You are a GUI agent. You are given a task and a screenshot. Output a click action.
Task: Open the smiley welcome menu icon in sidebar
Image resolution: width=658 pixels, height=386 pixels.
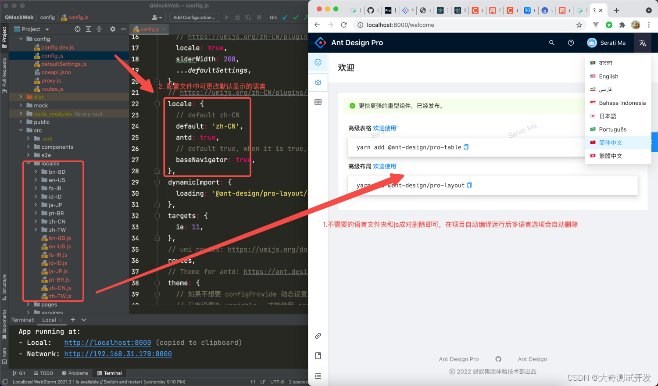[318, 62]
